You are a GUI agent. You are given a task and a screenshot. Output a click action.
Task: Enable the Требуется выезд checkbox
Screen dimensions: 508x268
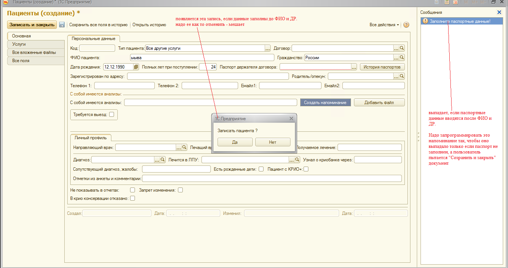click(x=111, y=115)
